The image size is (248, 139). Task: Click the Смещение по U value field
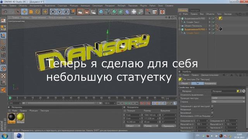pyautogui.click(x=201, y=121)
